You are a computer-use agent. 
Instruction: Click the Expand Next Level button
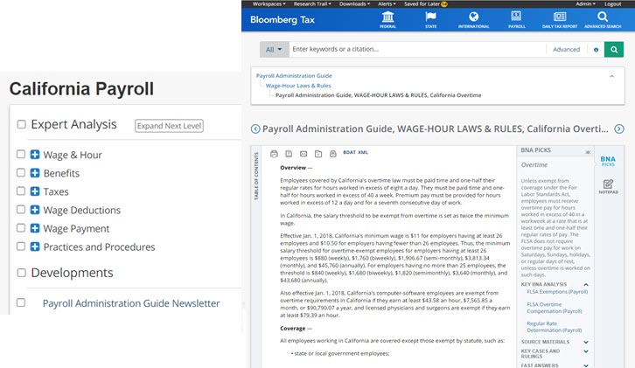pos(169,126)
